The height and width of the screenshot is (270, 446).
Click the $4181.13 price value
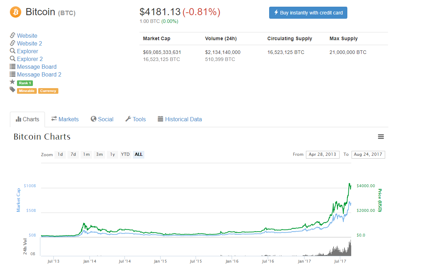(x=160, y=12)
